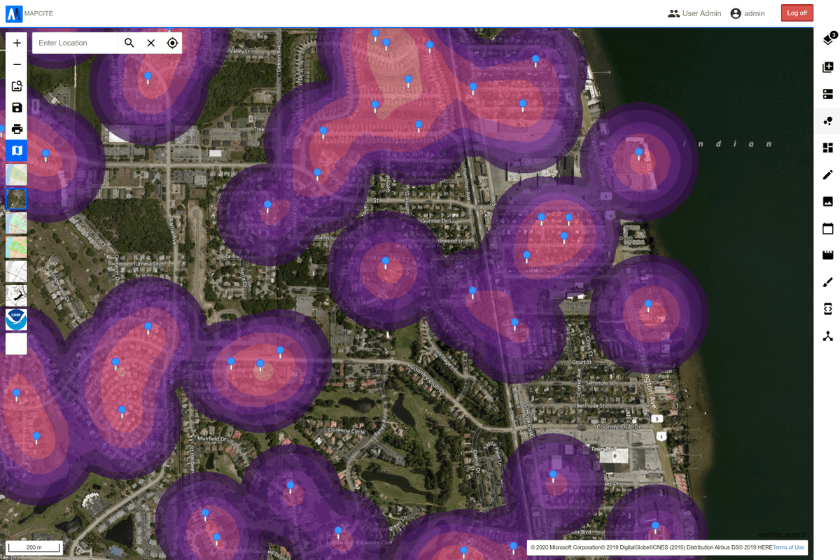840x560 pixels.
Task: Open the admin account menu
Action: (748, 13)
